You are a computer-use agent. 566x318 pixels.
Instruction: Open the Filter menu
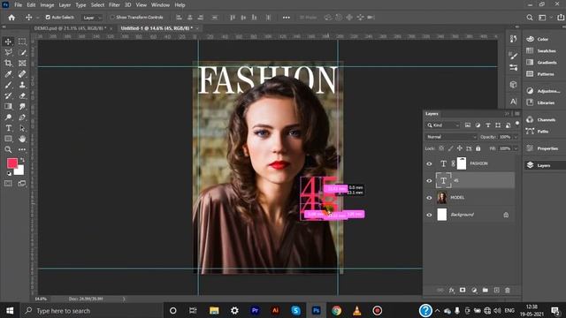click(x=114, y=5)
